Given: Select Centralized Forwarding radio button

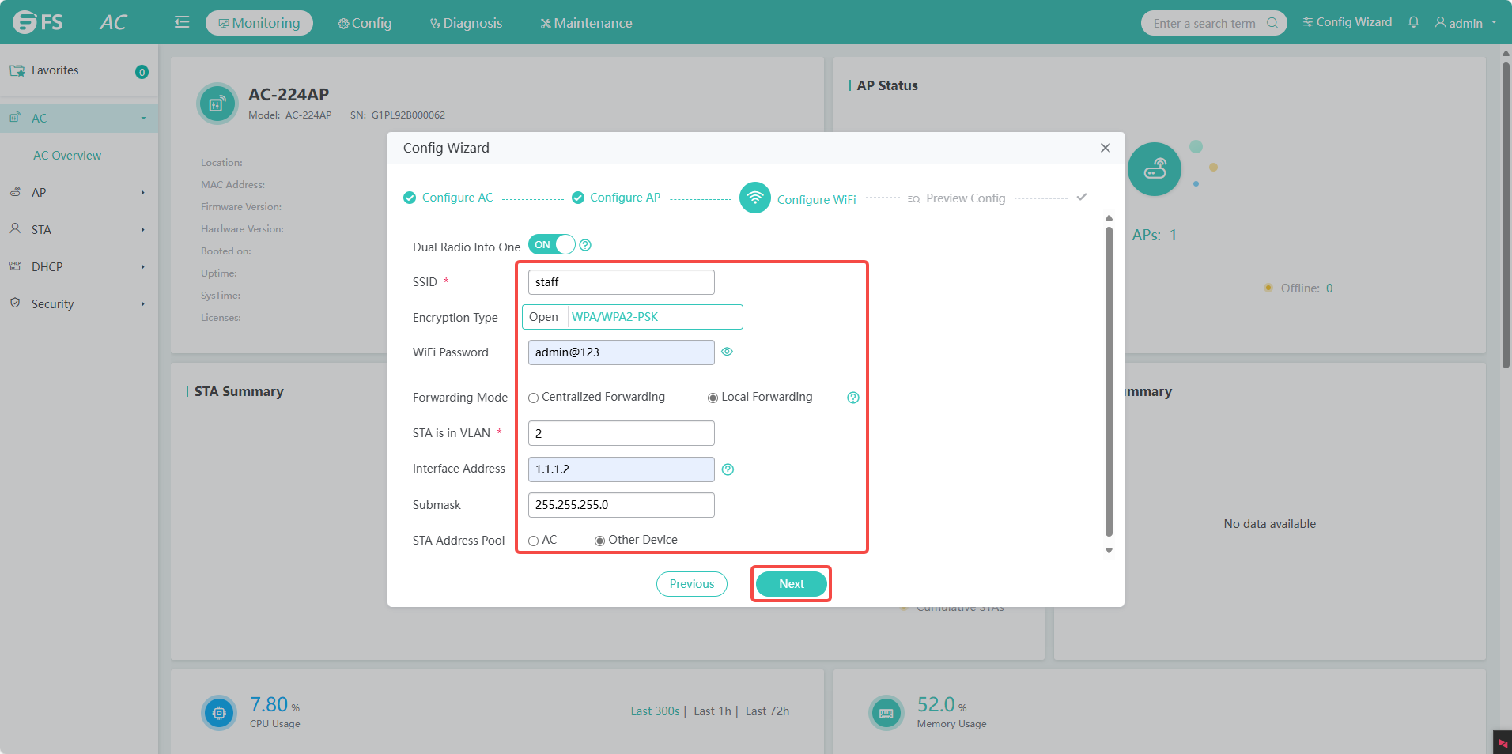Looking at the screenshot, I should 533,398.
